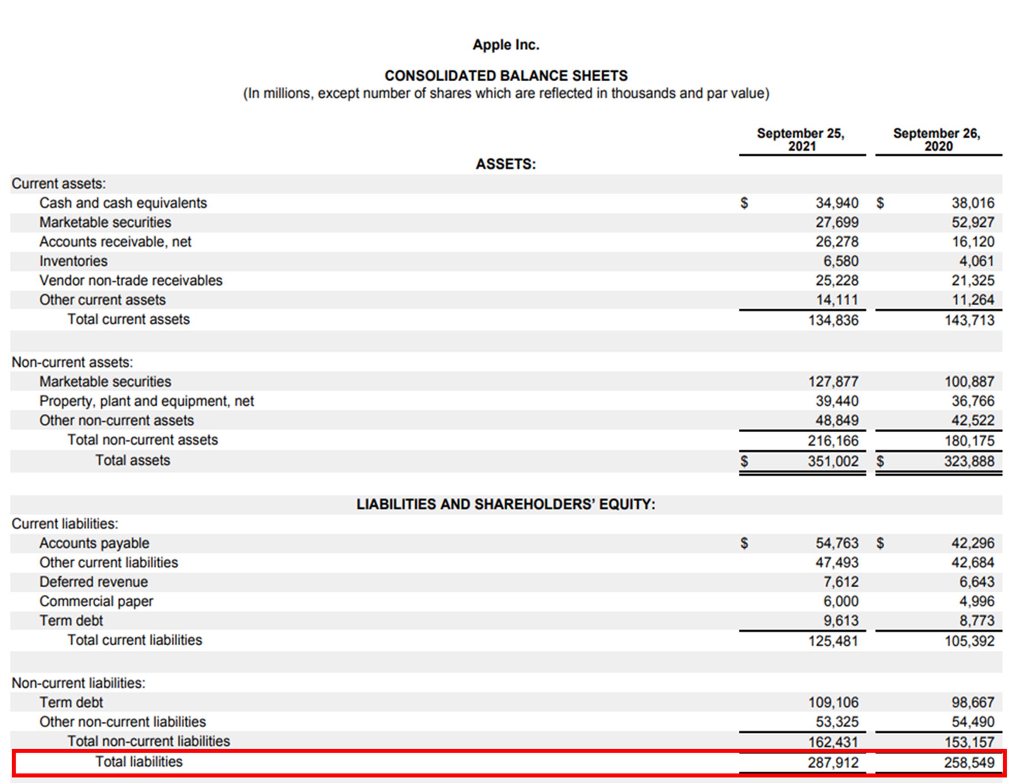Click the 42,296 accounts payable value

coord(973,543)
